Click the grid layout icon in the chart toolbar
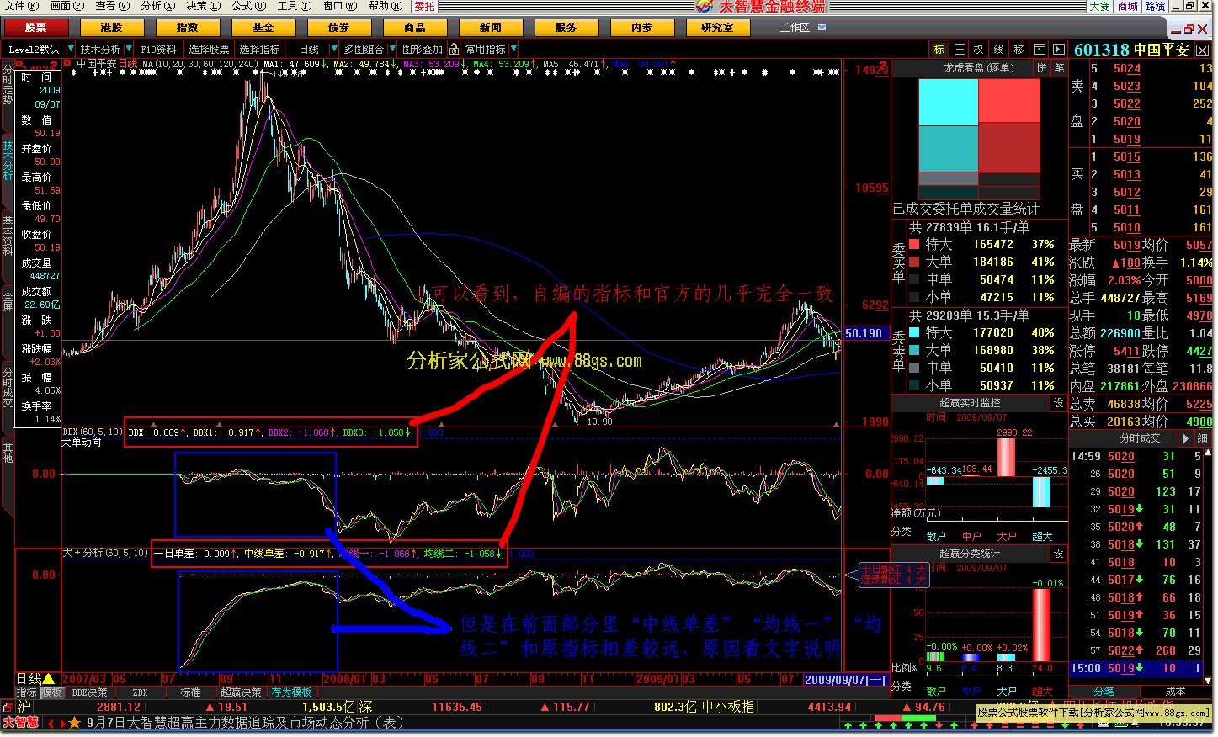 coord(960,50)
